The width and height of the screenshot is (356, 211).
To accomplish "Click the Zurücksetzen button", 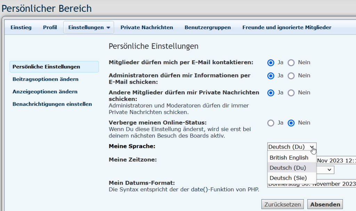I will tap(283, 204).
